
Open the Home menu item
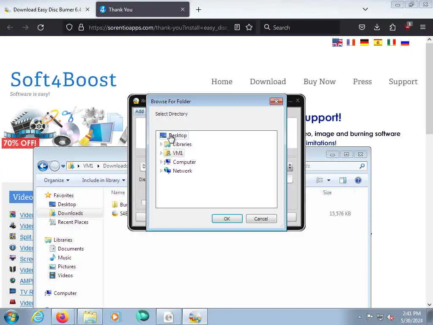222,82
